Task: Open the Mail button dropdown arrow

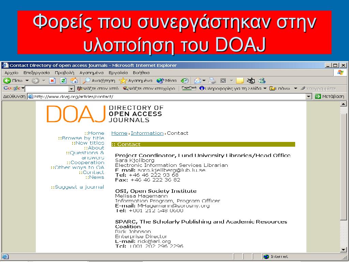Action: pos(204,81)
